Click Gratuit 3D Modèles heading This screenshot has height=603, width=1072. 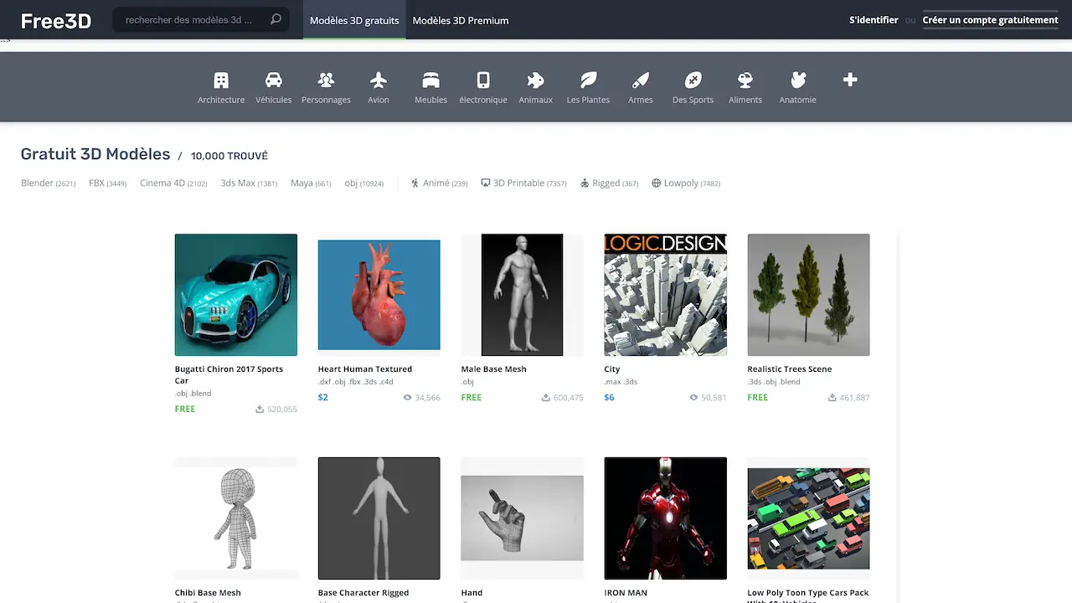click(95, 154)
